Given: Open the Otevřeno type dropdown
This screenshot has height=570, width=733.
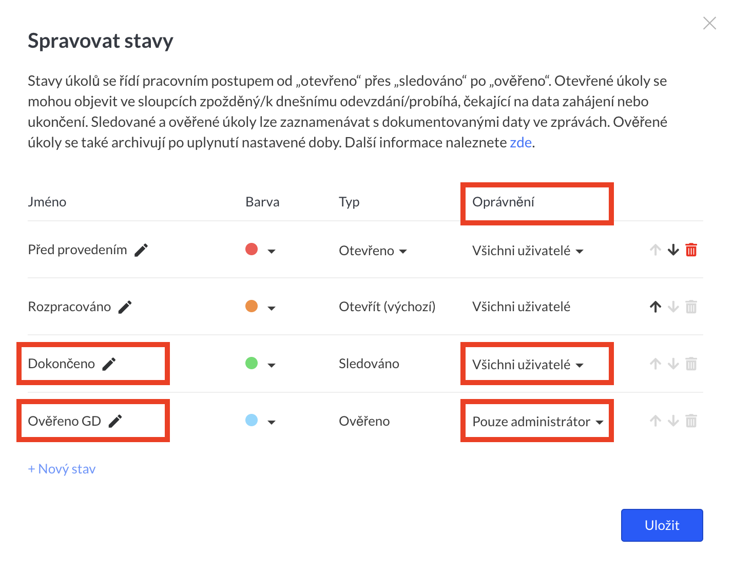Looking at the screenshot, I should [373, 251].
